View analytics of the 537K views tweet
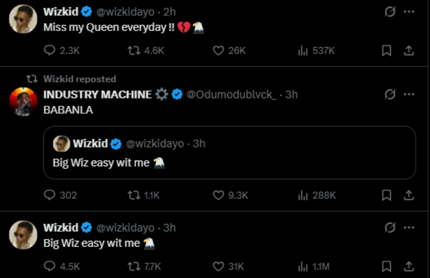This screenshot has width=430, height=278. tap(303, 51)
